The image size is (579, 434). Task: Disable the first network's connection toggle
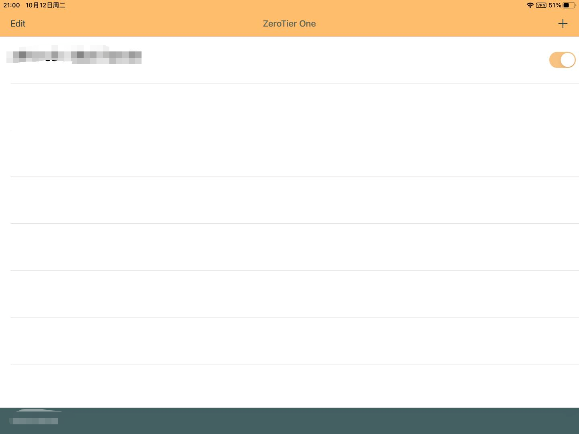click(x=562, y=59)
